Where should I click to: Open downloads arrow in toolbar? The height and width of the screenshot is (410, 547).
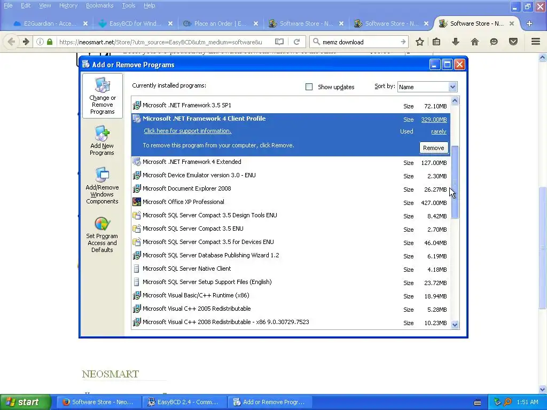coord(455,42)
